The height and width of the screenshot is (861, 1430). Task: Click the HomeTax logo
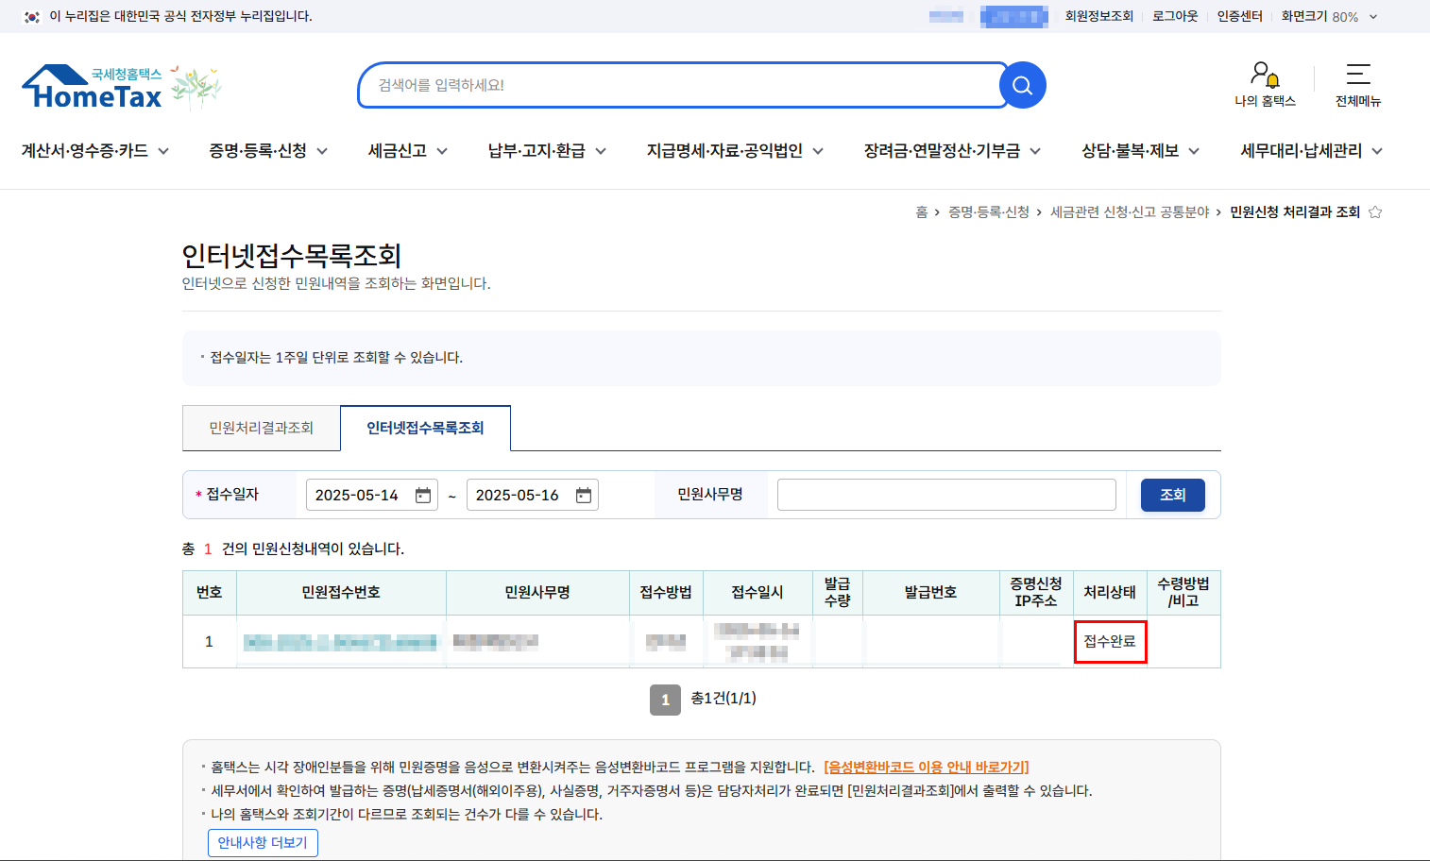click(93, 87)
